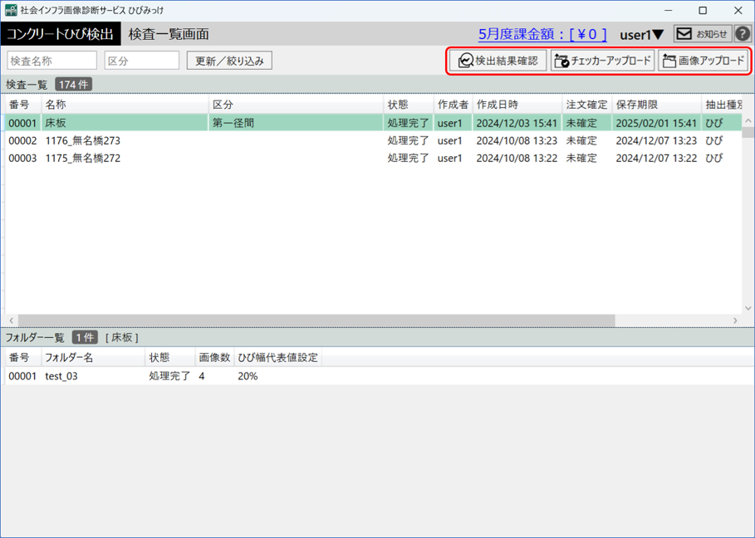Viewport: 755px width, 538px height.
Task: Select the コンクリートひび検出 tab
Action: (61, 34)
